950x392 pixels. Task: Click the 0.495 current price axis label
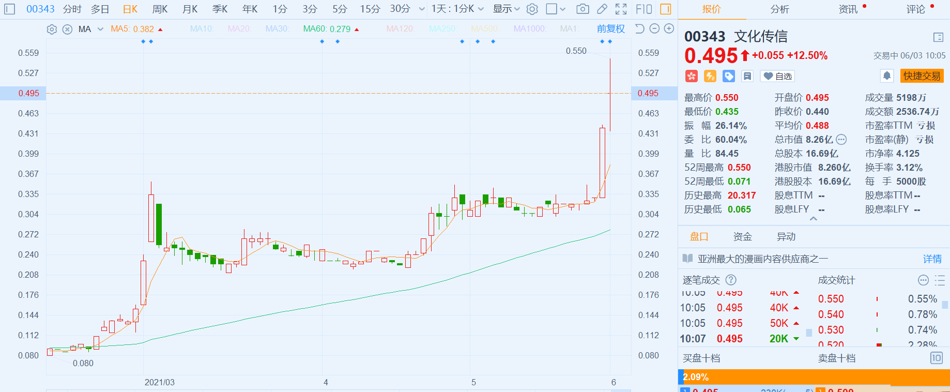click(28, 93)
